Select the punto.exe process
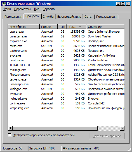 (66, 60)
